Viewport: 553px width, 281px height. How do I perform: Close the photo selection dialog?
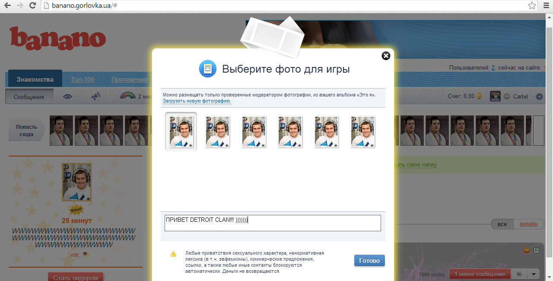[x=386, y=56]
